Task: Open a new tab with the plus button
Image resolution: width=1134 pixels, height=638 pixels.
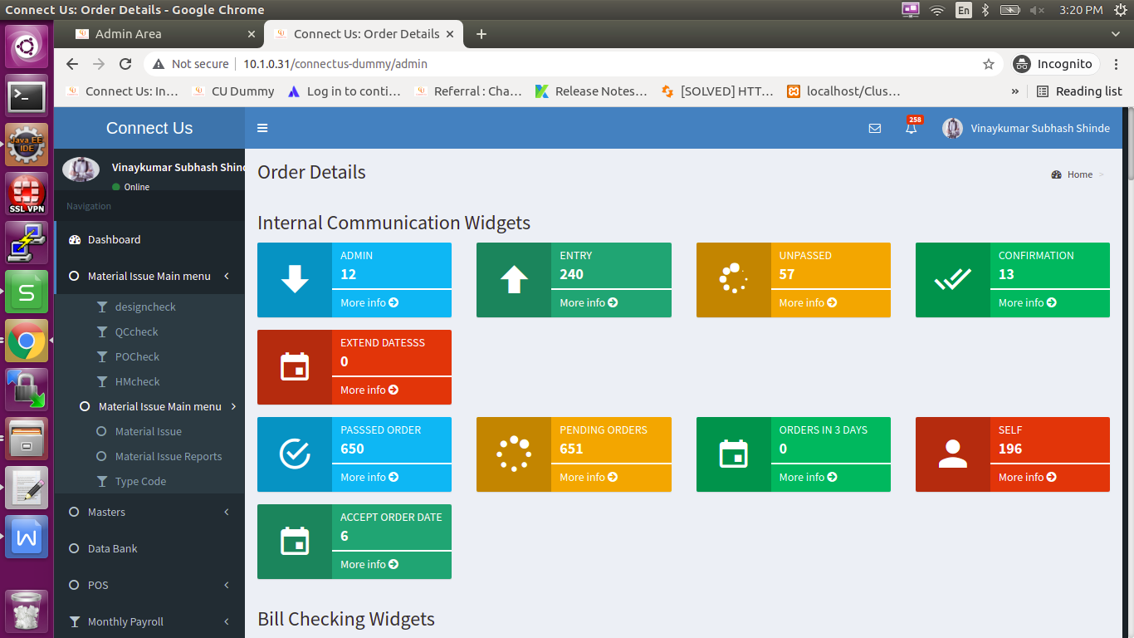Action: pyautogui.click(x=481, y=34)
